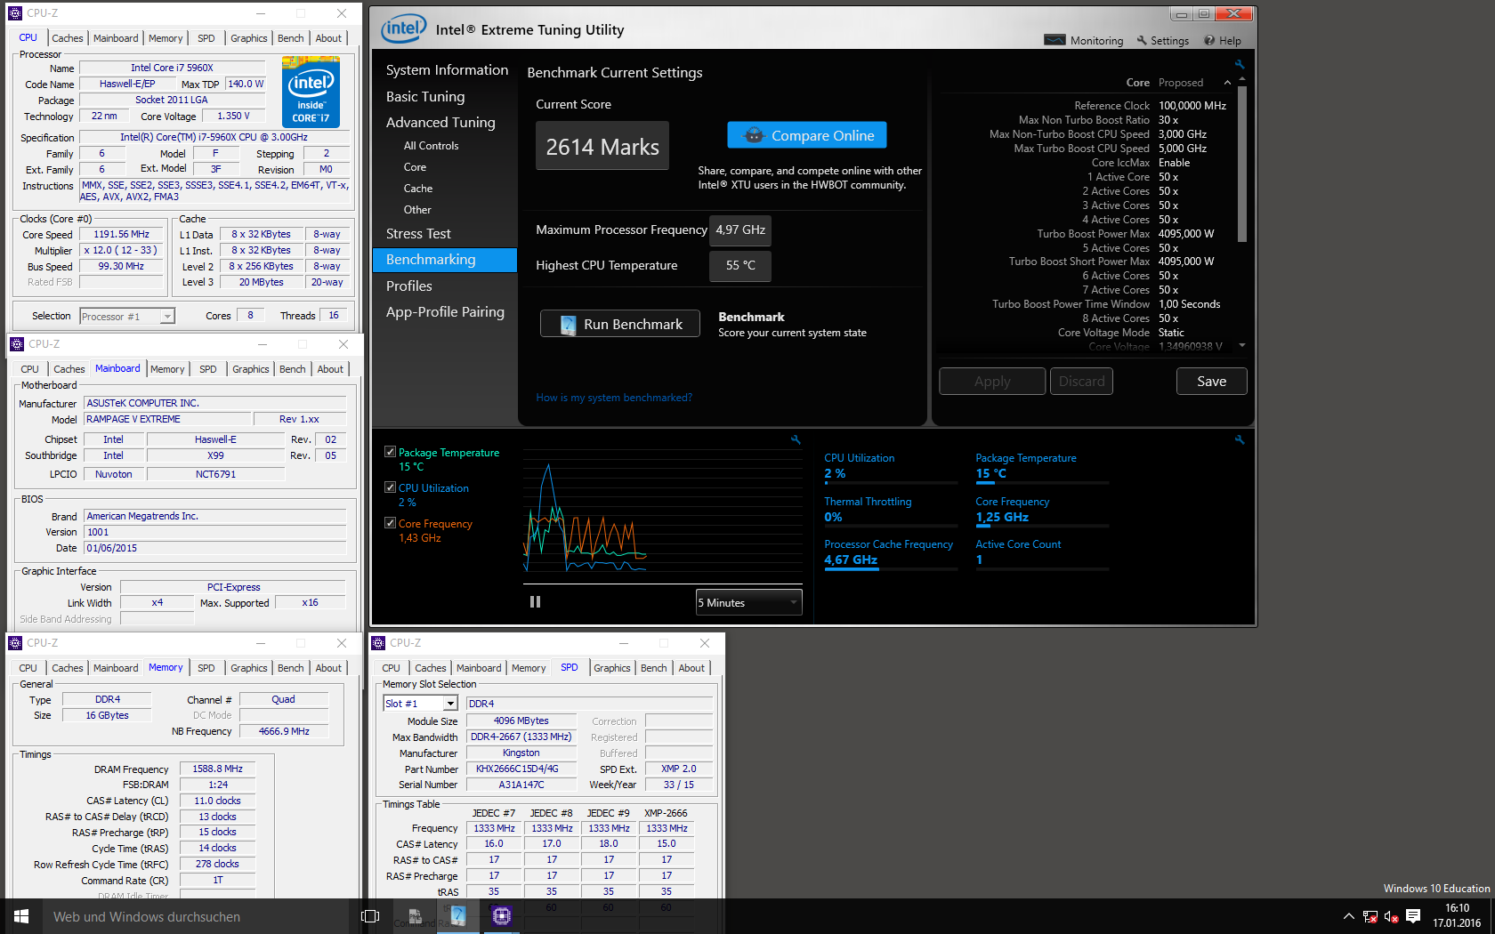Switch to CPU-Z taskbar icon
The width and height of the screenshot is (1495, 934).
tap(502, 916)
